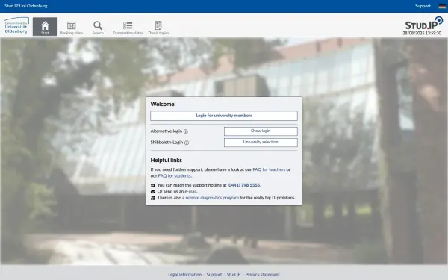Click the date and time display
This screenshot has height=280, width=448.
point(422,33)
